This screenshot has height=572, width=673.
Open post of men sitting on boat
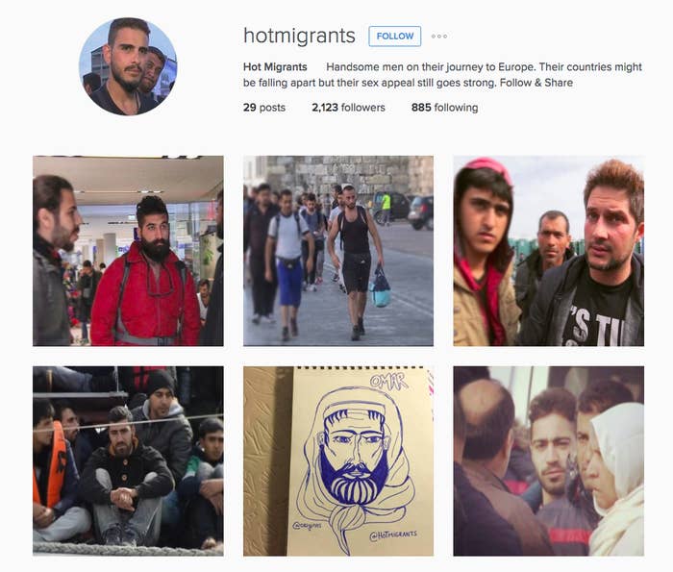(128, 460)
